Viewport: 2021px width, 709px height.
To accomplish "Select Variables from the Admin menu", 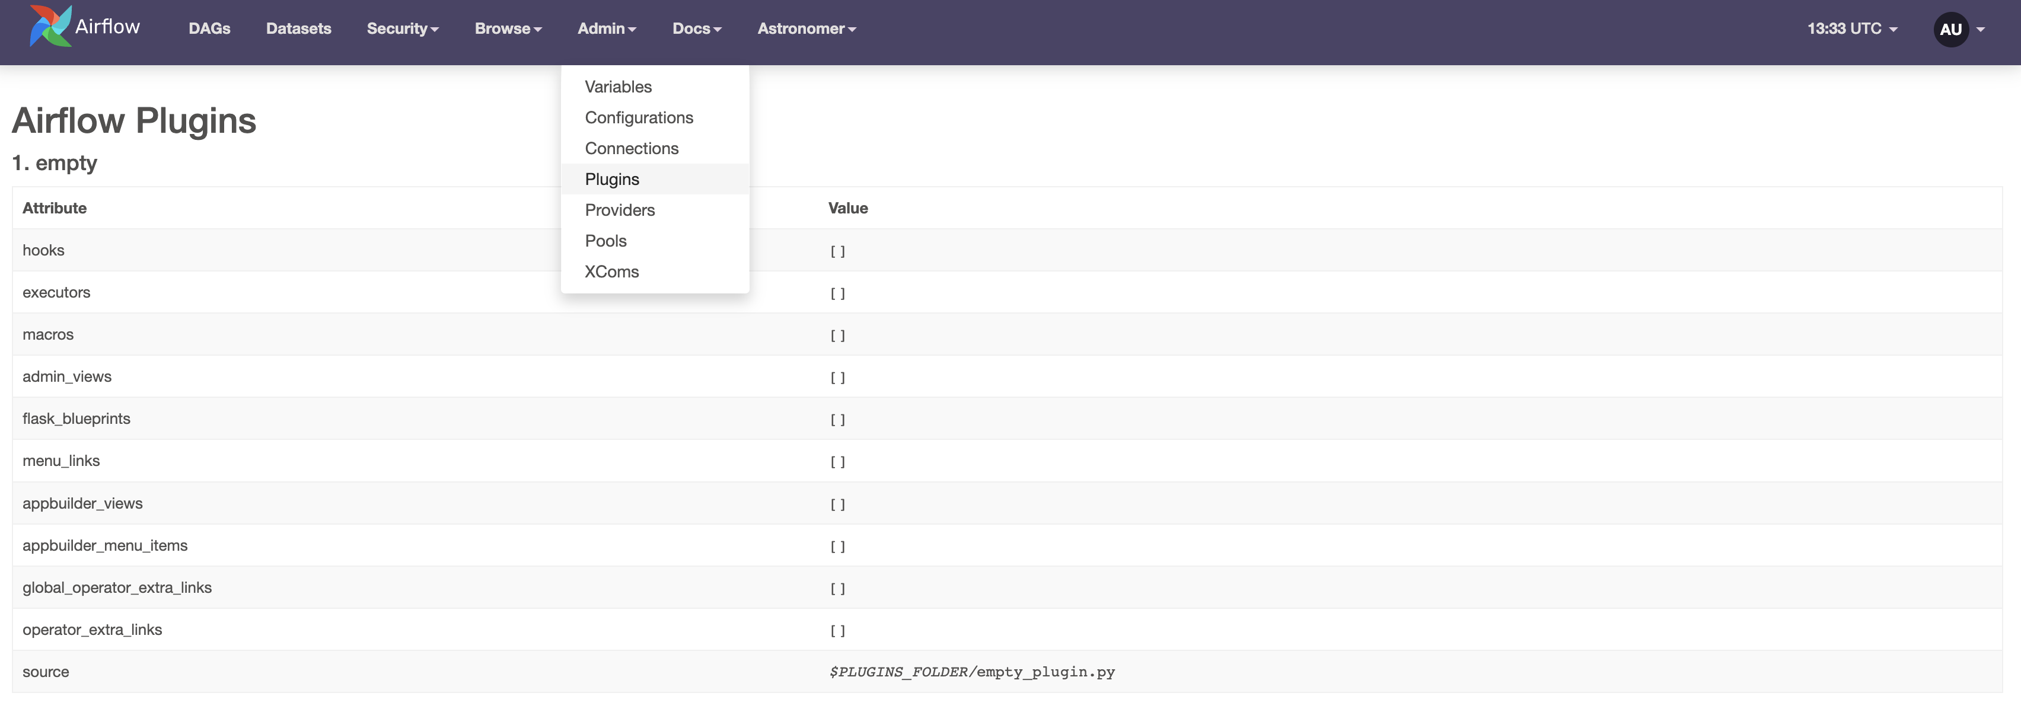I will (x=619, y=87).
